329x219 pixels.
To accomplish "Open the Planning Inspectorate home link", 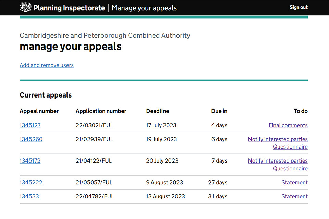I will [69, 8].
